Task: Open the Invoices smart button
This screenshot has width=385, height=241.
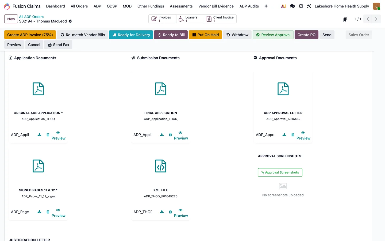Action: click(162, 19)
